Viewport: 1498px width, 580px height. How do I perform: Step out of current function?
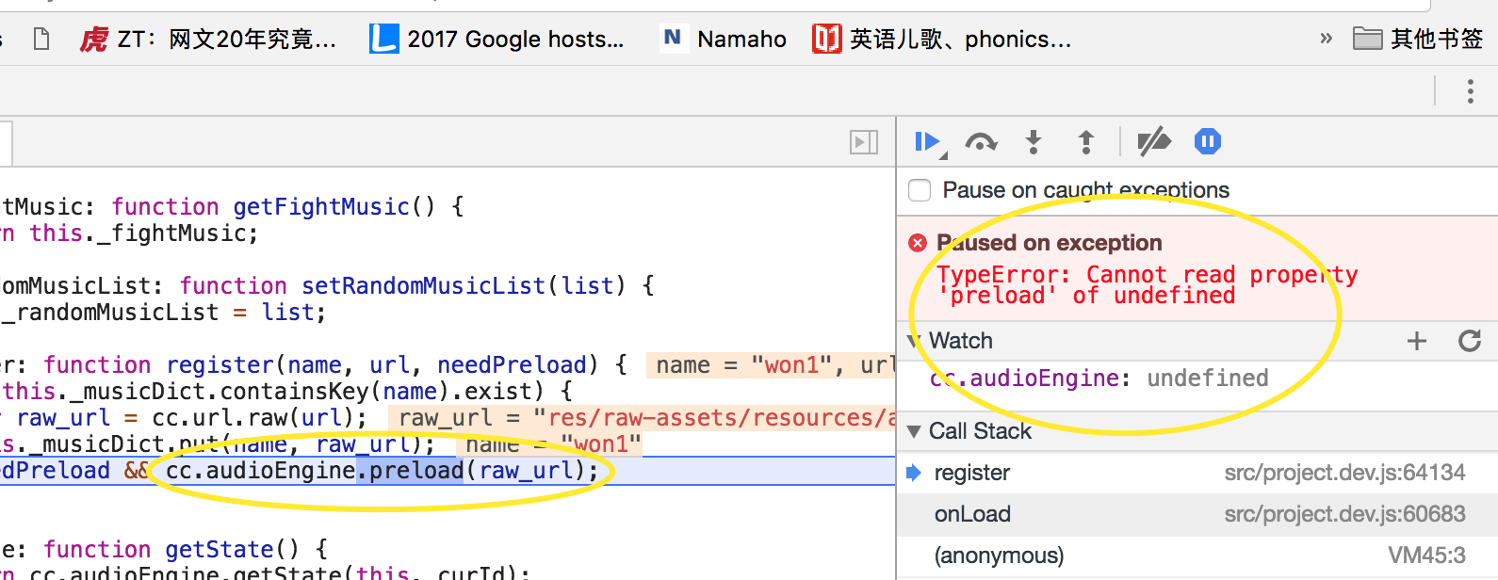pyautogui.click(x=1085, y=142)
